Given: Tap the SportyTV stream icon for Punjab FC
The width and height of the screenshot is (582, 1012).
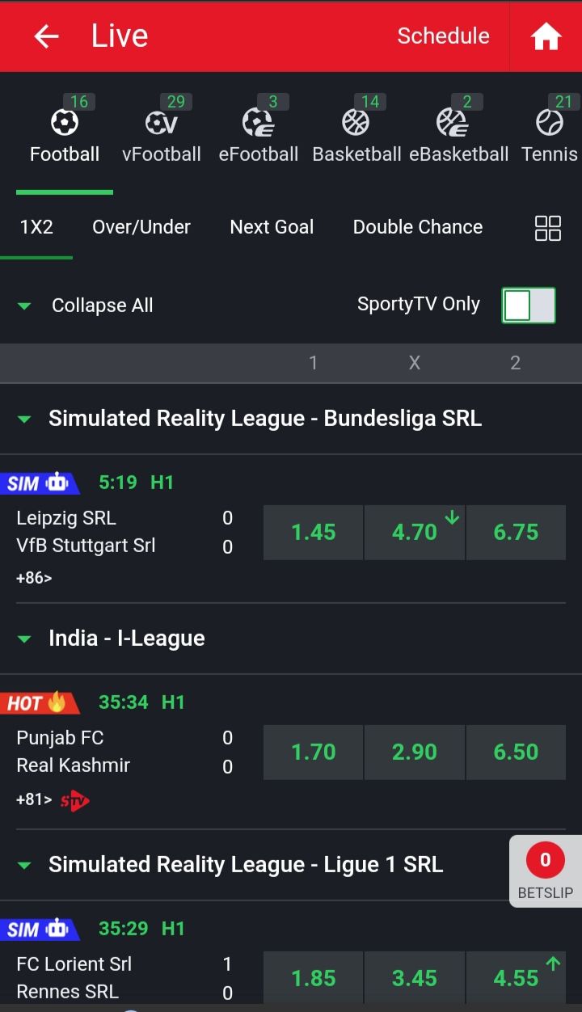Looking at the screenshot, I should tap(75, 800).
